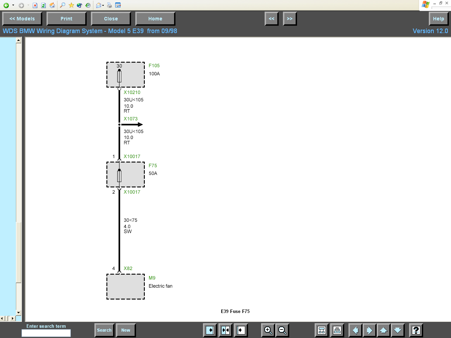Click the New search button

point(126,330)
